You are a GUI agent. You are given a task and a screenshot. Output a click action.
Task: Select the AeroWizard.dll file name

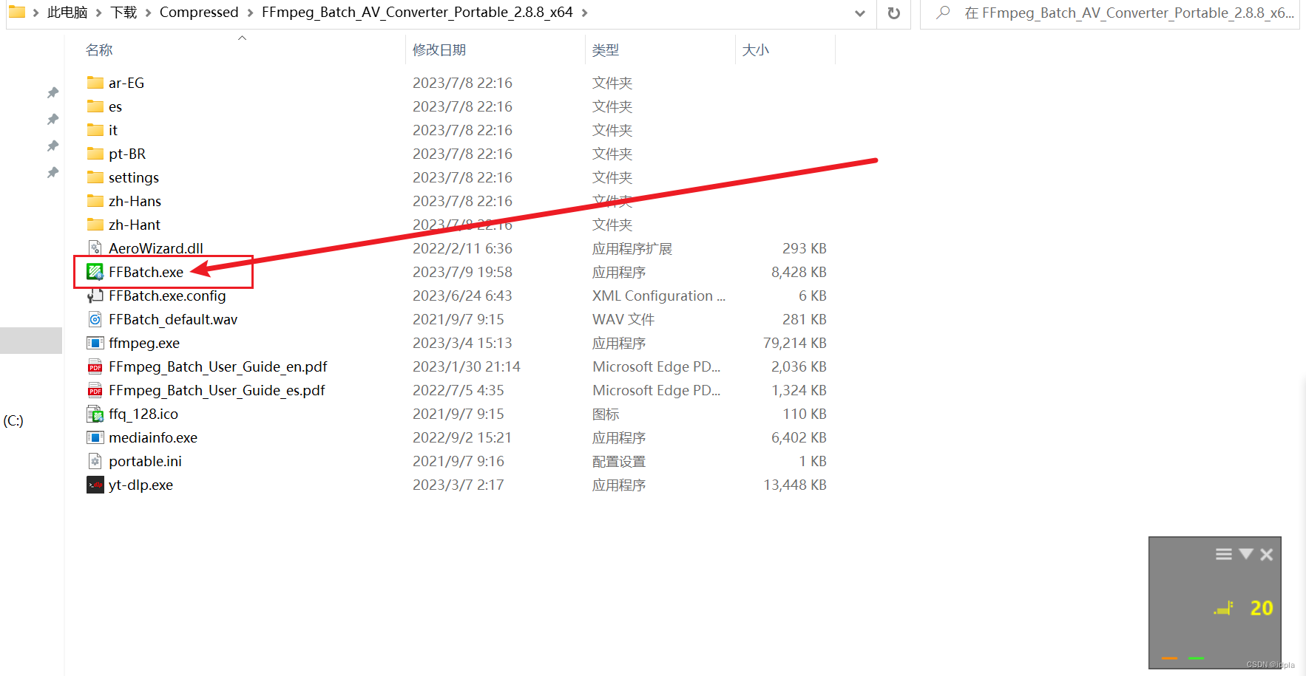(156, 248)
